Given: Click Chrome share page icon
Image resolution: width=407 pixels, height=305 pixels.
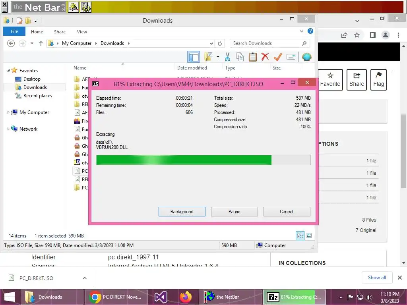Looking at the screenshot, I should 344,35.
